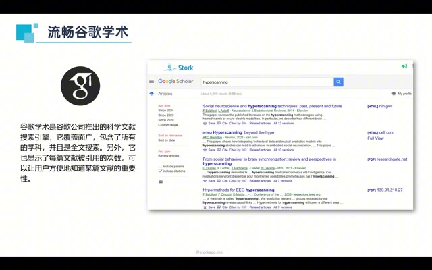Open the Custom range option

coord(169,125)
